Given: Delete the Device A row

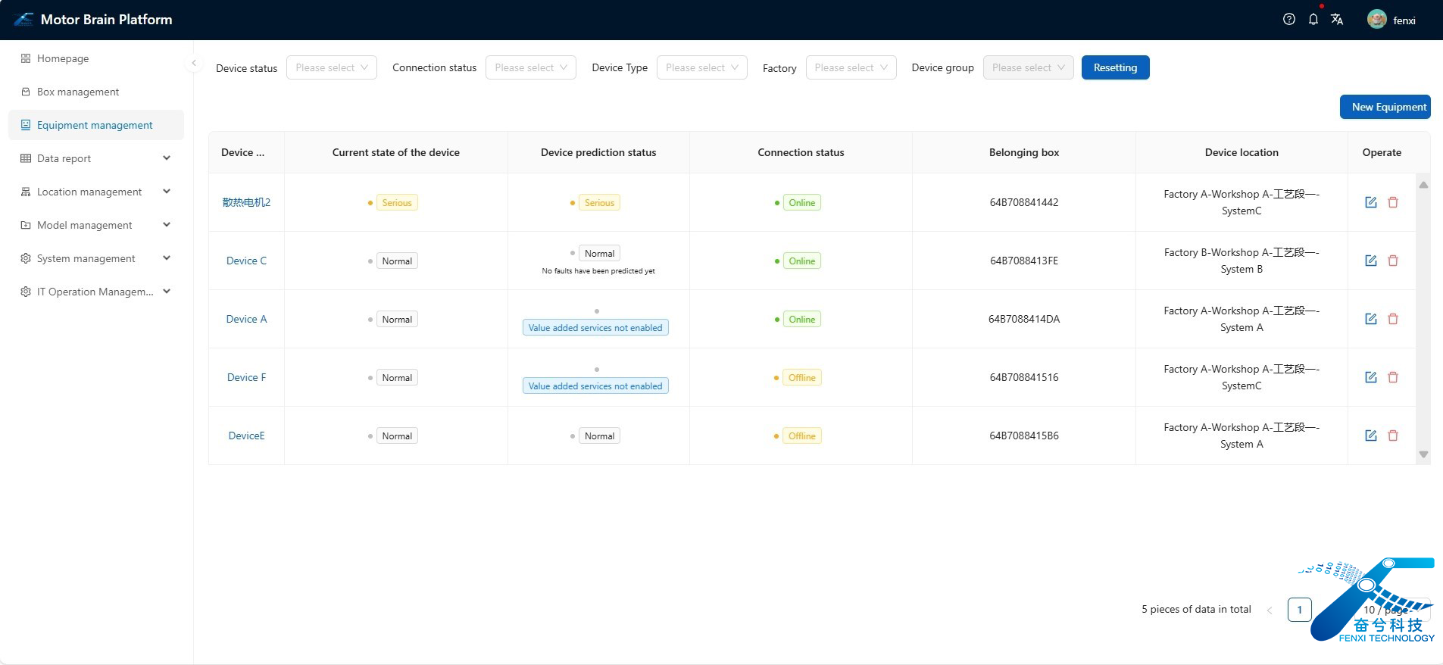Looking at the screenshot, I should (1393, 319).
